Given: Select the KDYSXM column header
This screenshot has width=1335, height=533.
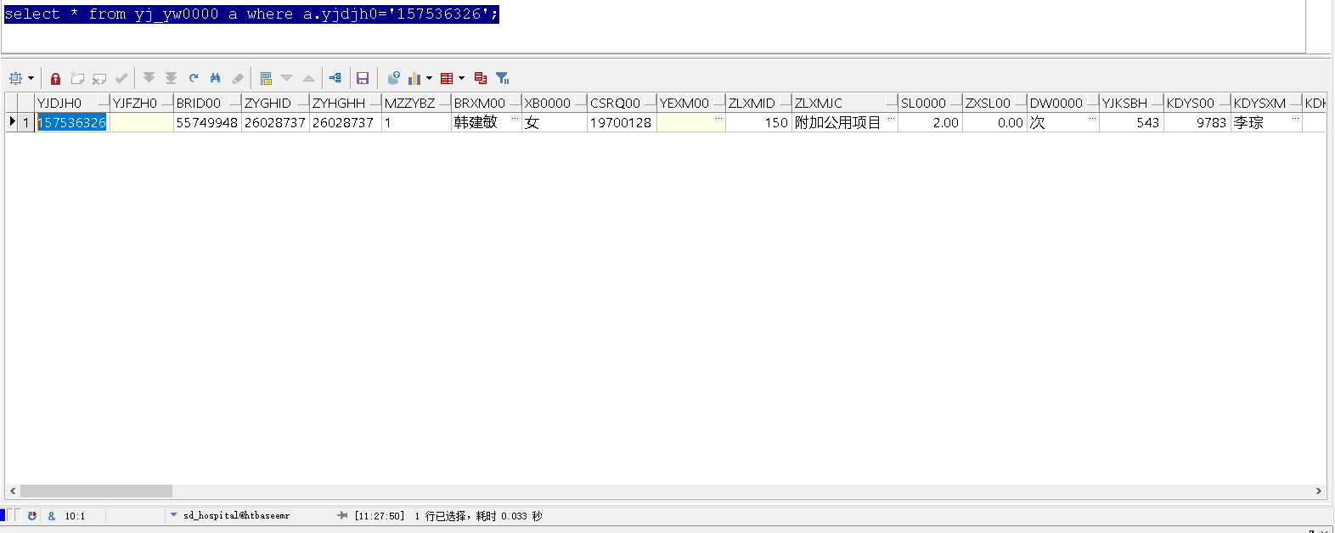Looking at the screenshot, I should click(x=1266, y=103).
